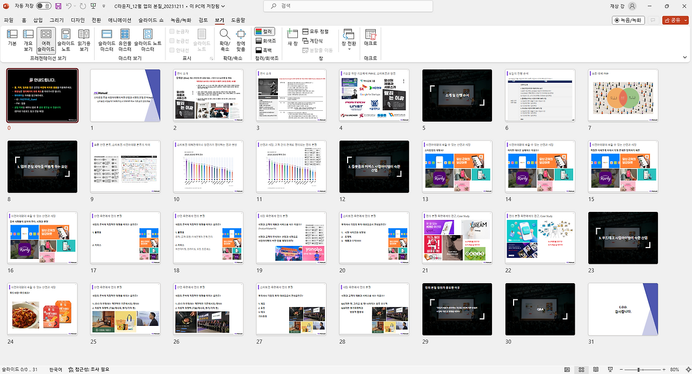
Task: Click Start From Beginning quick-access icon
Action: click(93, 5)
